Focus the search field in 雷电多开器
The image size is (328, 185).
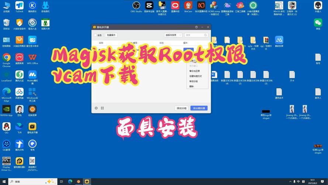coord(196,35)
